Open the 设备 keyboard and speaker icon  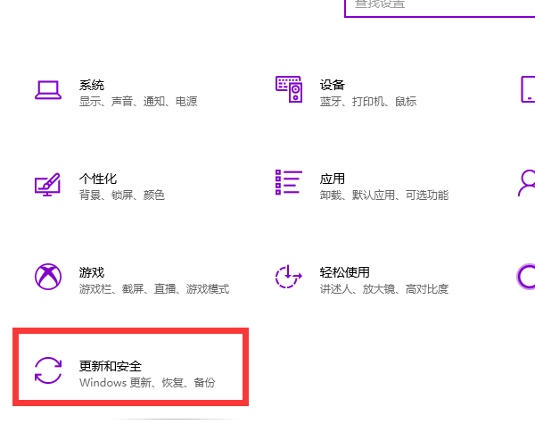(289, 89)
